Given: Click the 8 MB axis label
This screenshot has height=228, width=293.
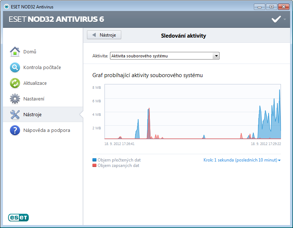Looking at the screenshot, I should click(x=96, y=87).
